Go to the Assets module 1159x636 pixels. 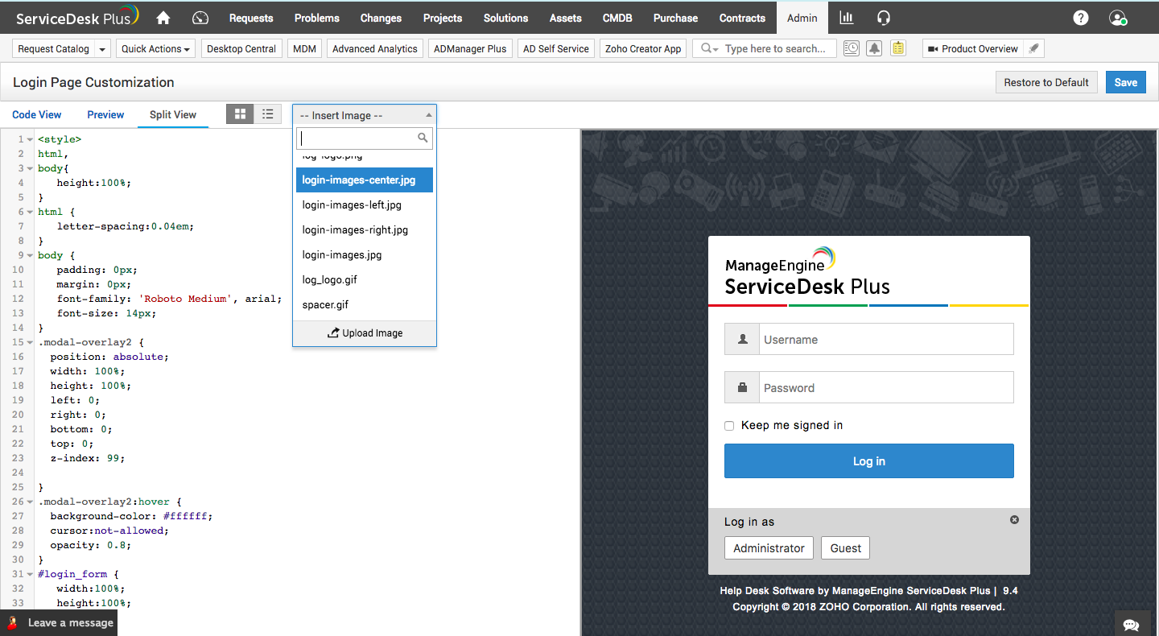point(566,18)
